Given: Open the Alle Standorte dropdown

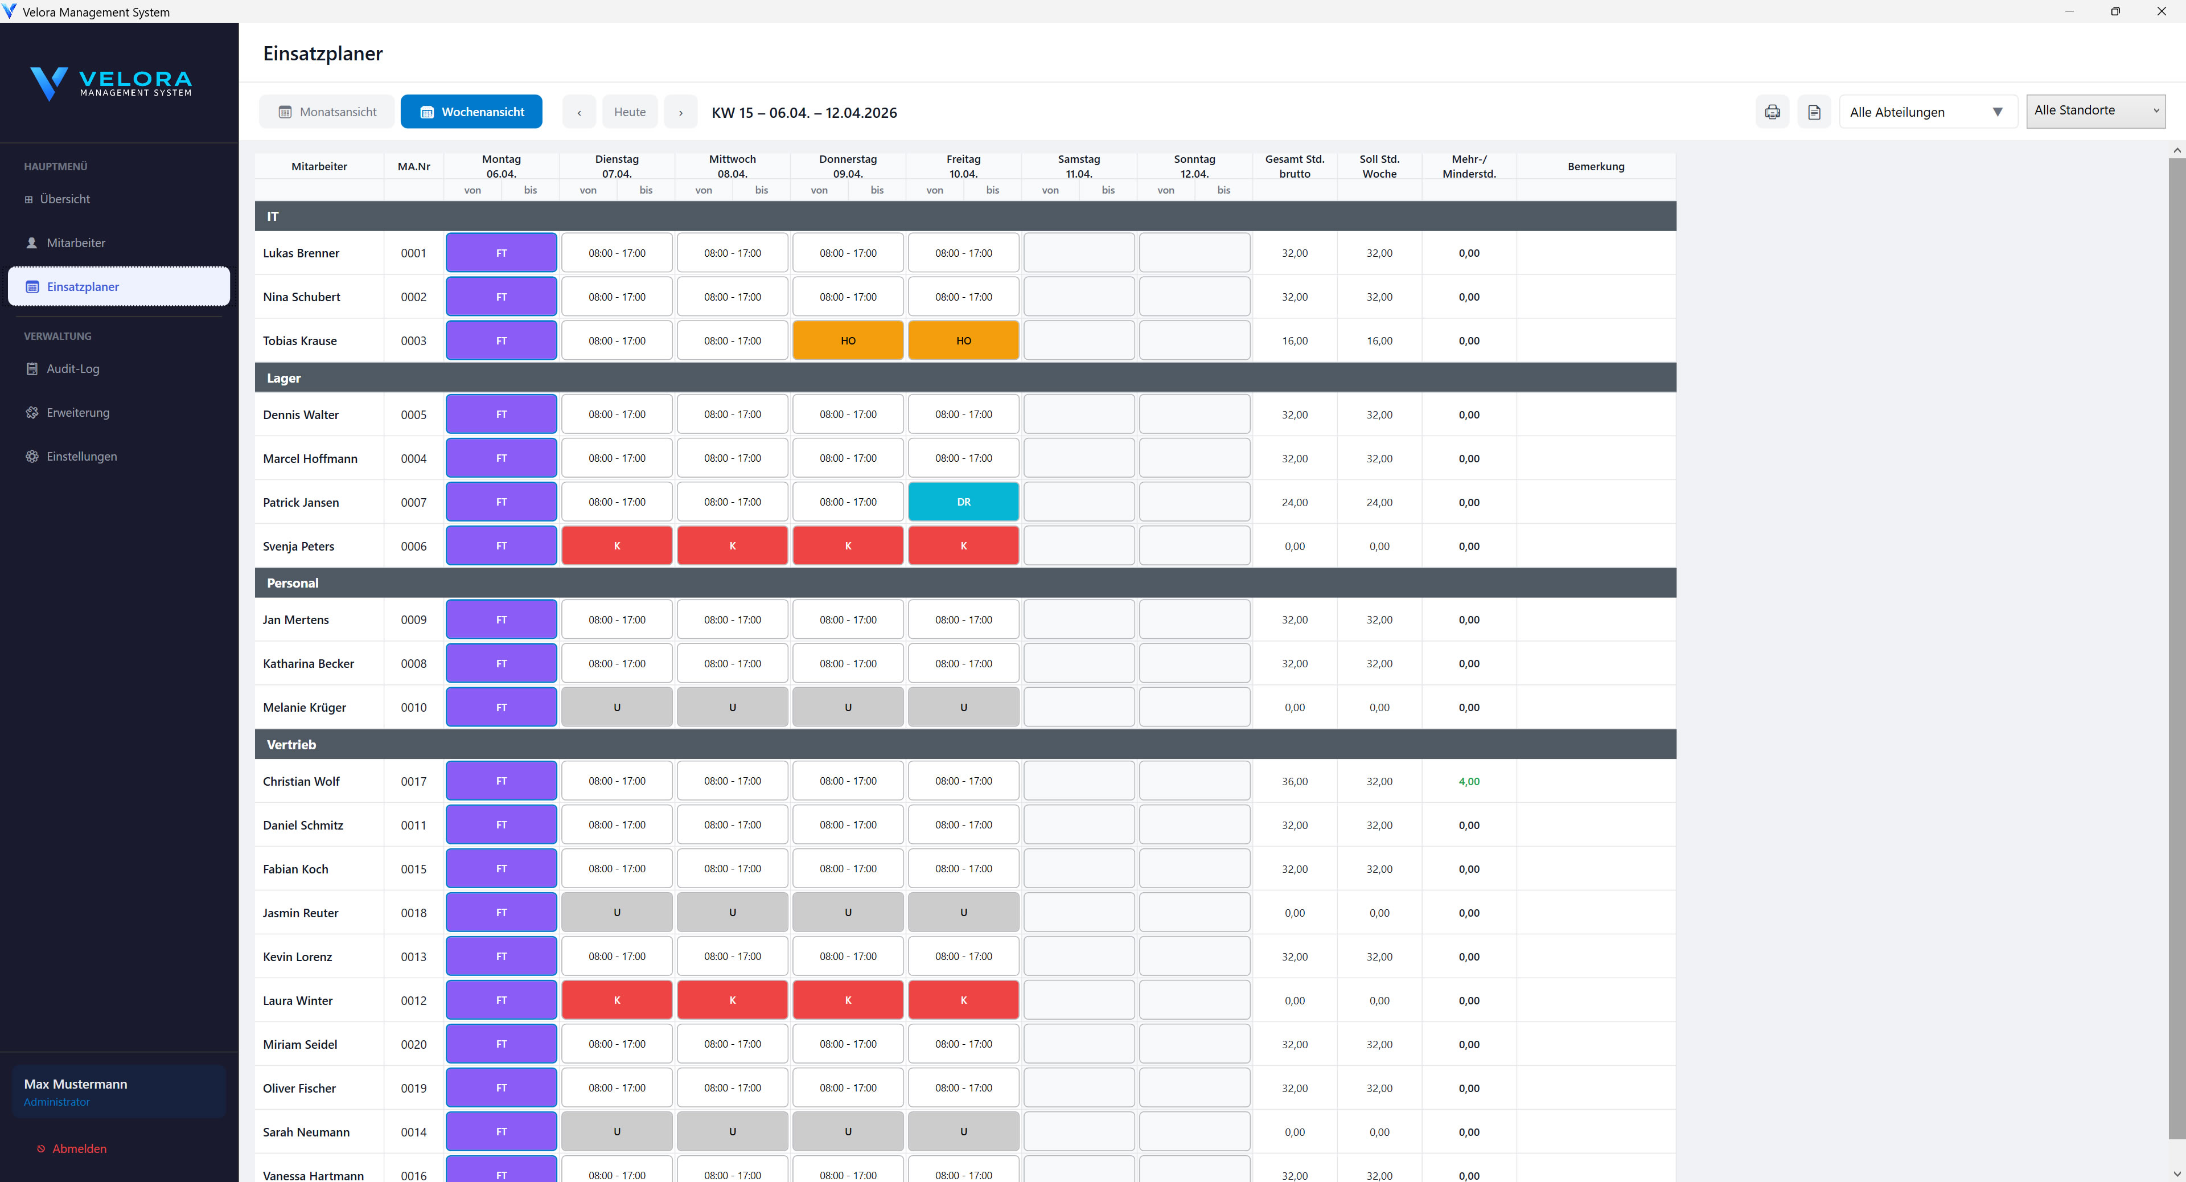Looking at the screenshot, I should (2095, 111).
